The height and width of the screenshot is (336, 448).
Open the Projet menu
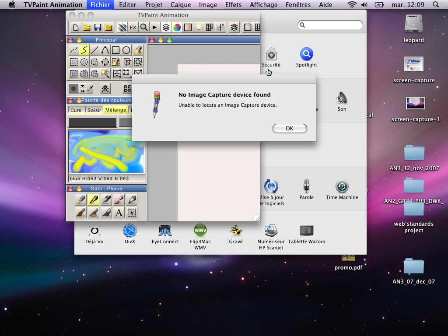pyautogui.click(x=154, y=4)
